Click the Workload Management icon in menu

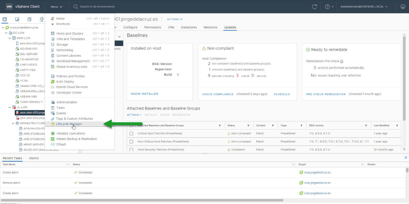click(x=53, y=61)
